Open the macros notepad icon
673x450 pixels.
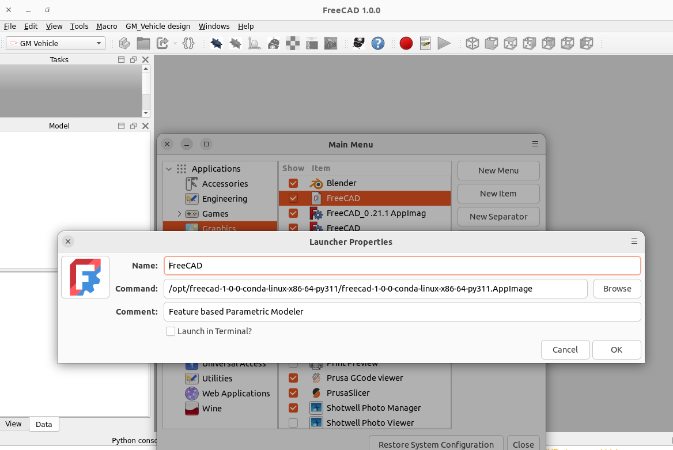click(x=425, y=43)
